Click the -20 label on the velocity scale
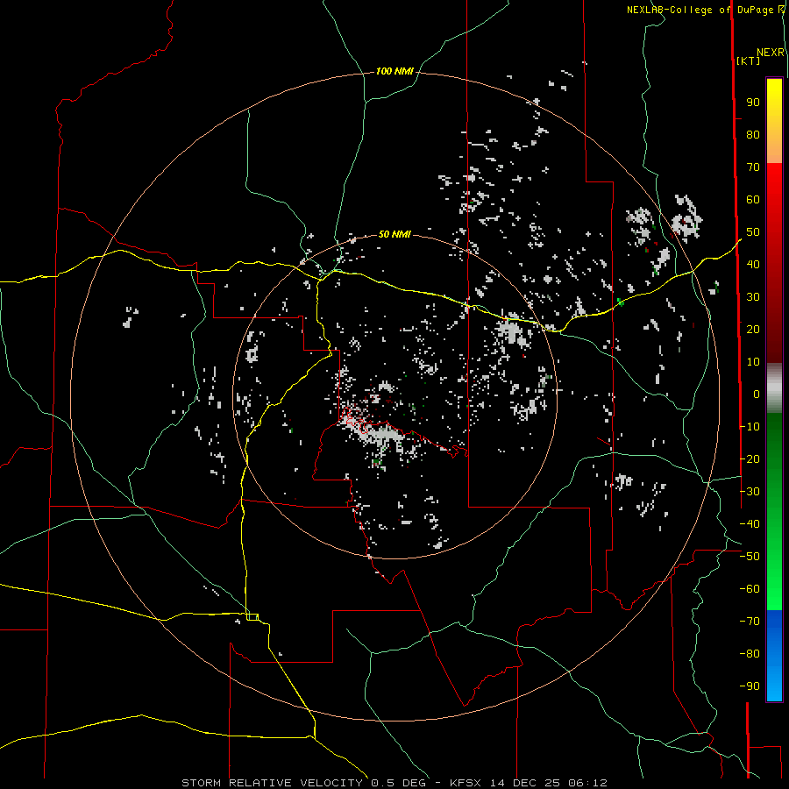789x789 pixels. click(x=750, y=459)
